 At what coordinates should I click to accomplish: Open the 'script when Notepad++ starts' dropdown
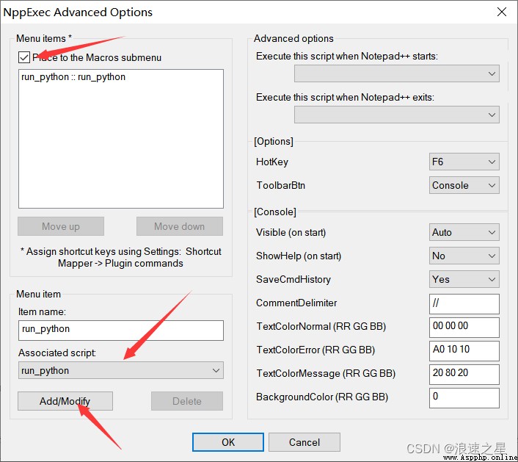(397, 73)
